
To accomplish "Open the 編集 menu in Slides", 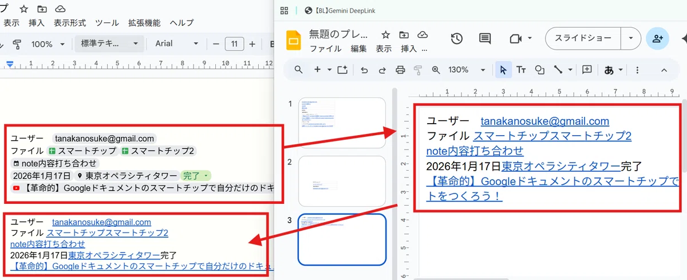I will pos(358,49).
